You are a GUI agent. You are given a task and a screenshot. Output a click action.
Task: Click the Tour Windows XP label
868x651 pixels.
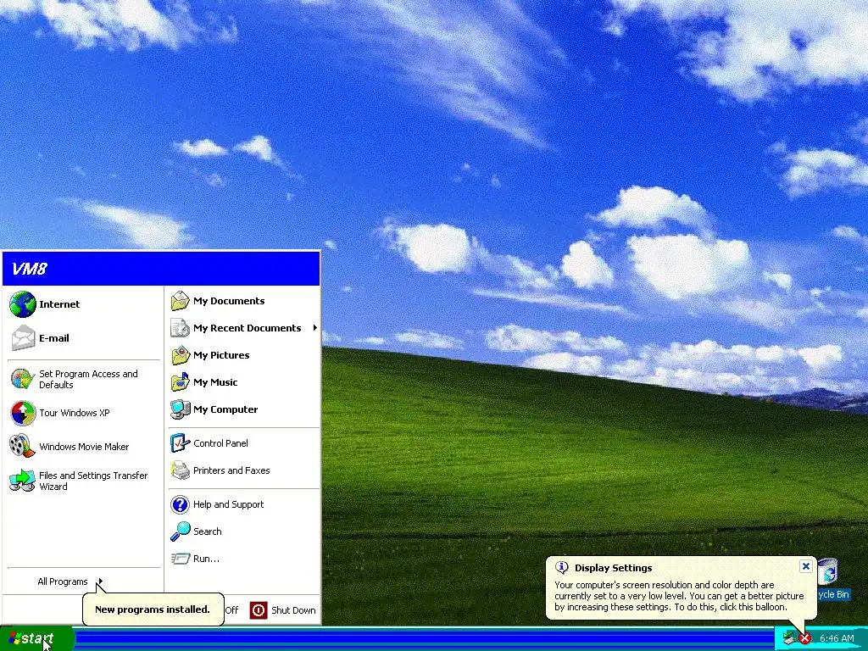(75, 413)
